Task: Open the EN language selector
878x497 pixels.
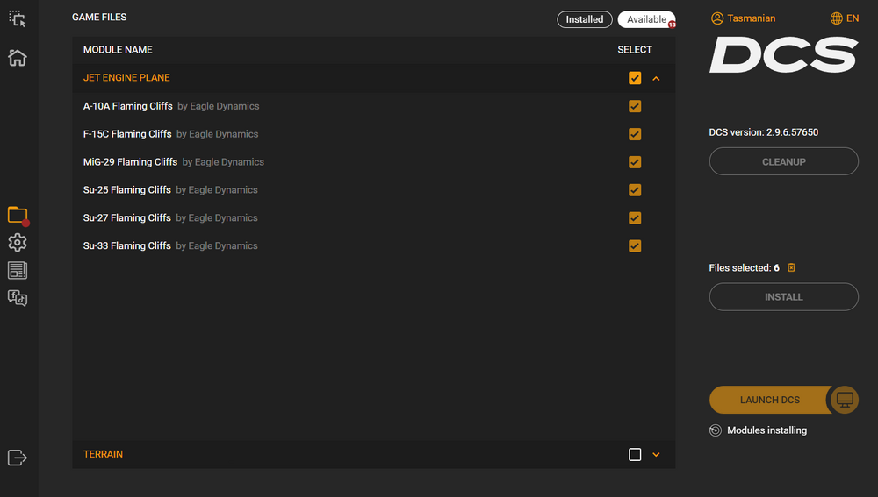Action: [x=845, y=18]
